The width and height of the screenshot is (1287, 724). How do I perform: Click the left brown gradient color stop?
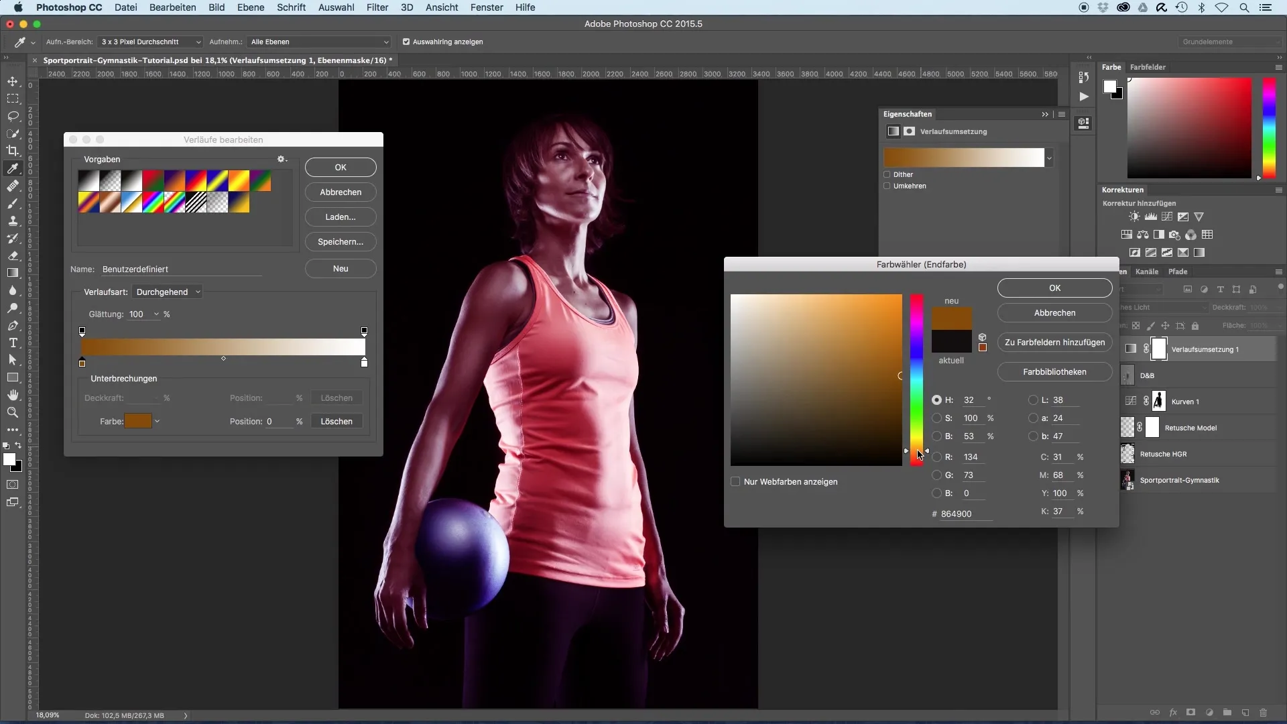(82, 363)
